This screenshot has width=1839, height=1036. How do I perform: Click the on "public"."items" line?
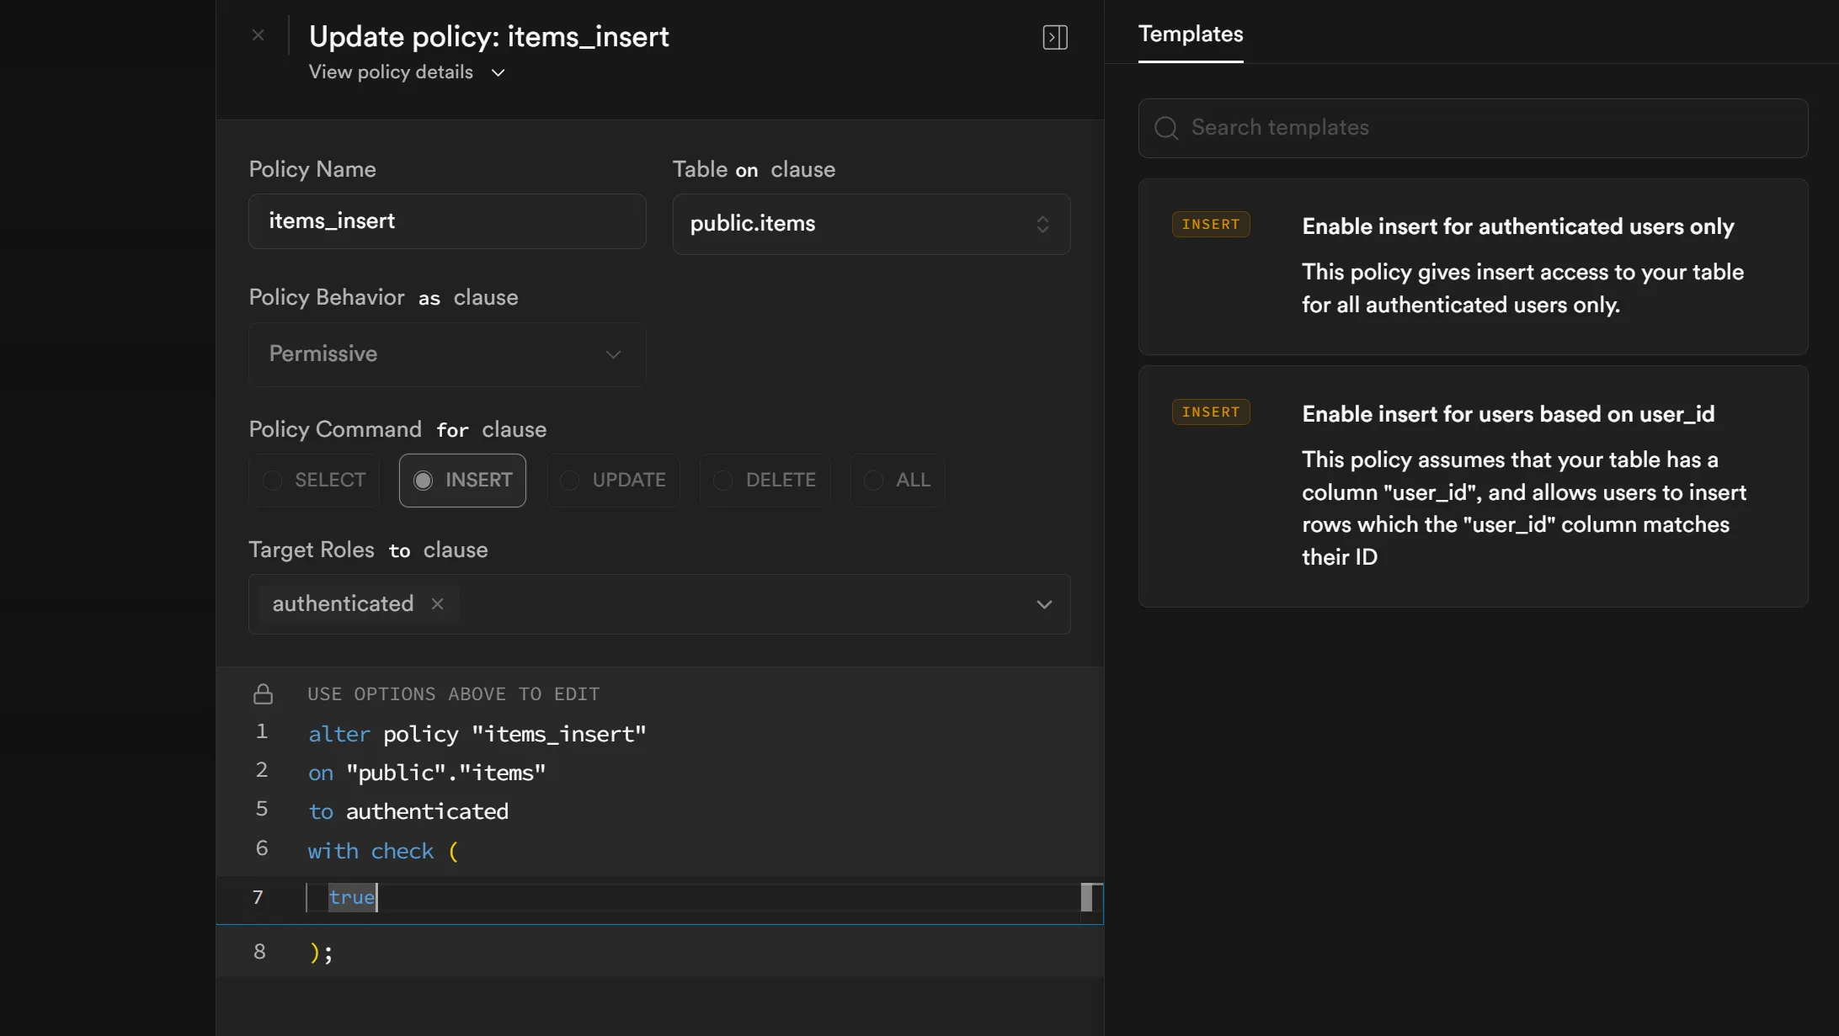[x=427, y=773]
